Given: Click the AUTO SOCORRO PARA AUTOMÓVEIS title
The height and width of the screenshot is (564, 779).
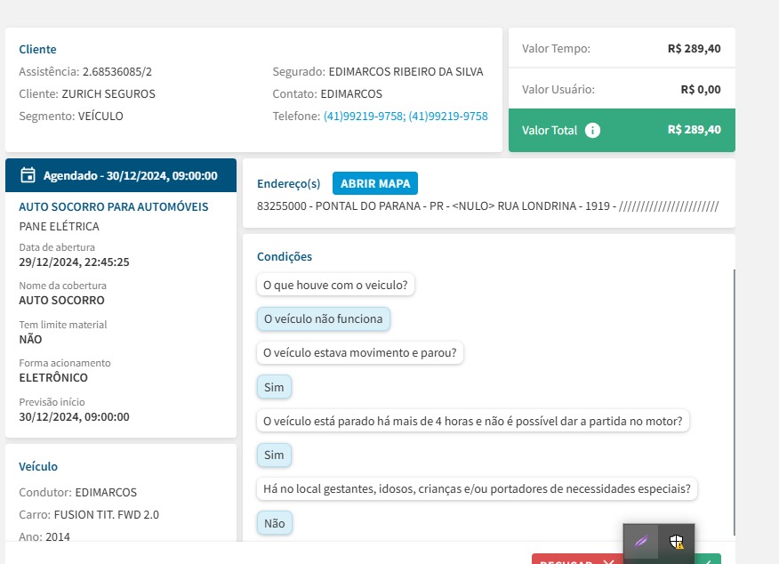Looking at the screenshot, I should (114, 206).
